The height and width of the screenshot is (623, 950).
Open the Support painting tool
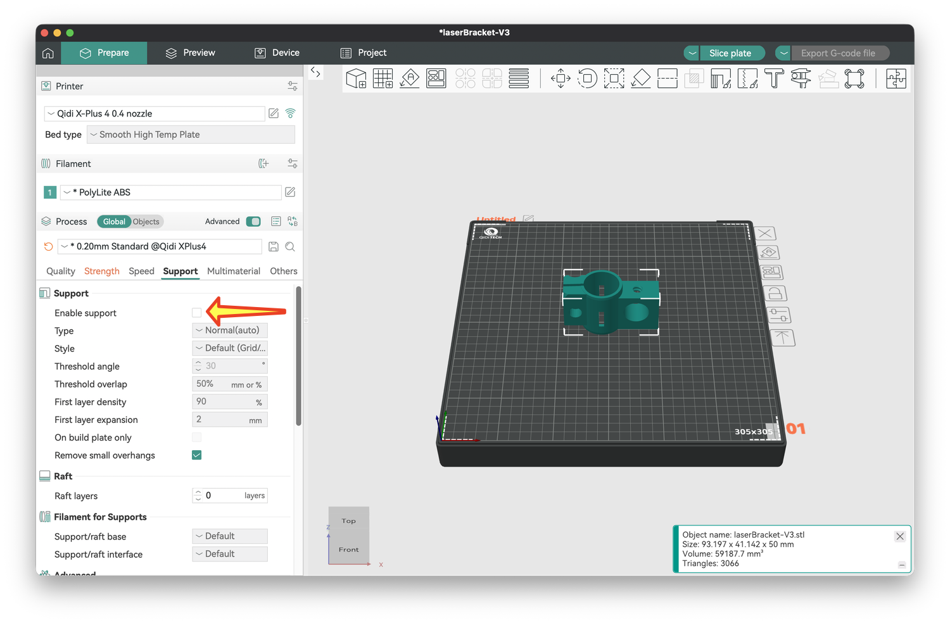pos(721,79)
